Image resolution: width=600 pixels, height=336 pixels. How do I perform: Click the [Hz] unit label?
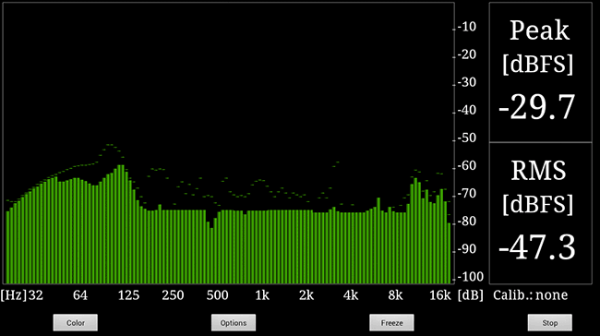[x=14, y=295]
